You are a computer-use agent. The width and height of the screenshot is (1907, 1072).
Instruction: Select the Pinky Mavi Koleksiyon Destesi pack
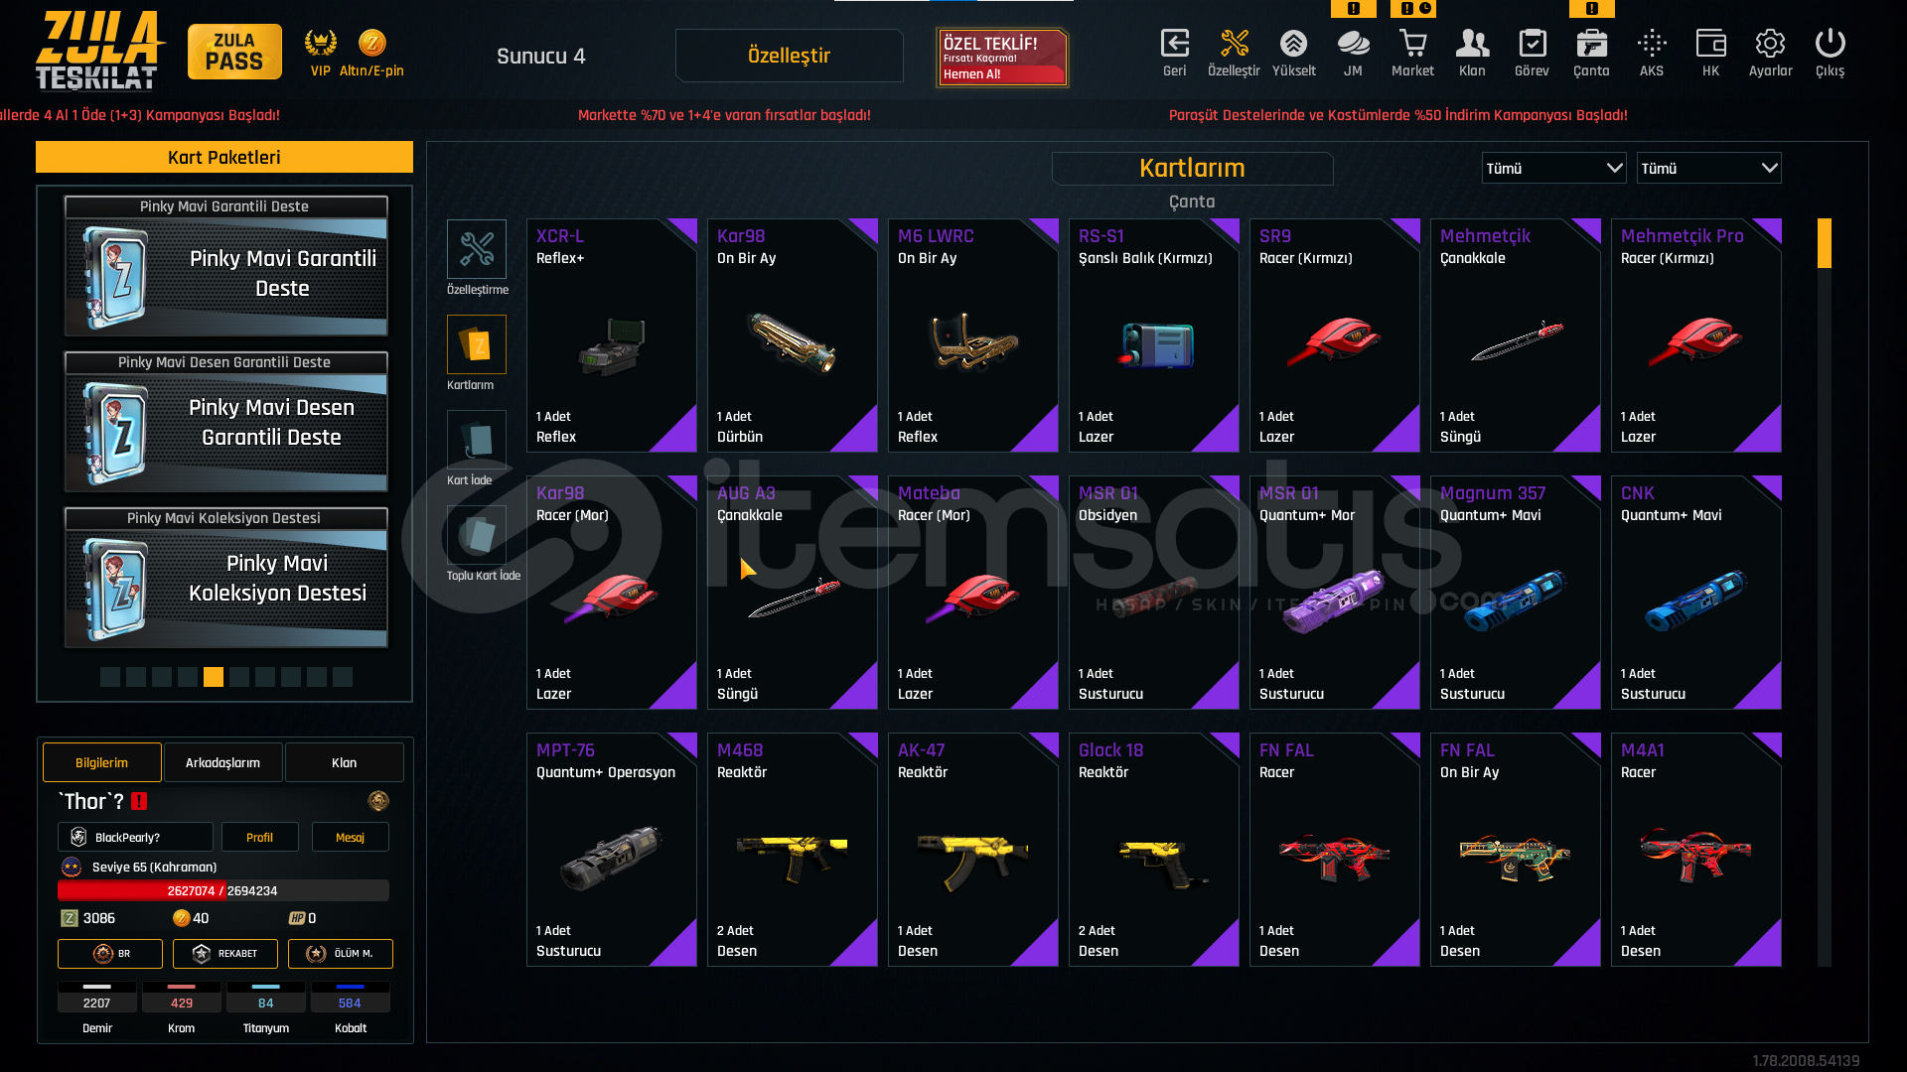tap(226, 578)
